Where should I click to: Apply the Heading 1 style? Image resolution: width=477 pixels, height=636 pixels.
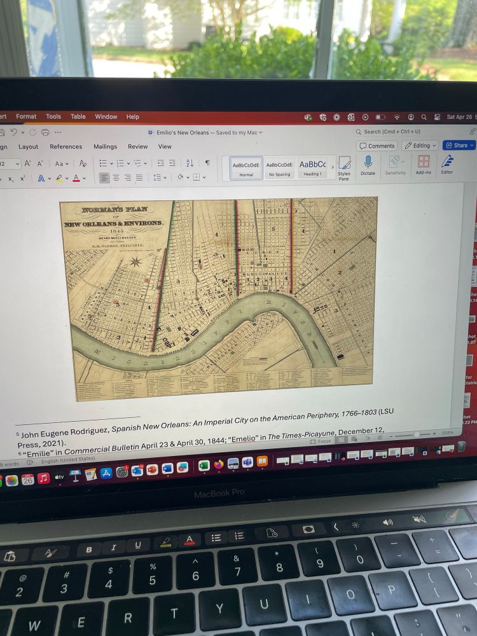pos(312,167)
